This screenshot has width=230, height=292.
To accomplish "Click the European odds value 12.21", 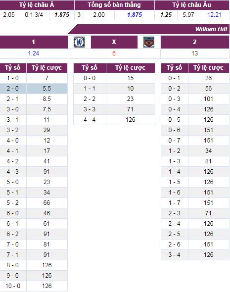I will [x=215, y=15].
